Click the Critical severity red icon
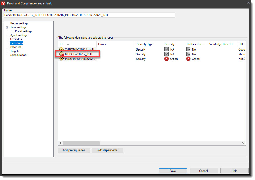Screen dimensions: 255x180 tap(166, 59)
